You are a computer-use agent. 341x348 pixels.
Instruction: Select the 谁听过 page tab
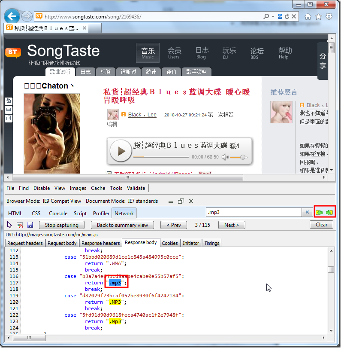pos(128,72)
